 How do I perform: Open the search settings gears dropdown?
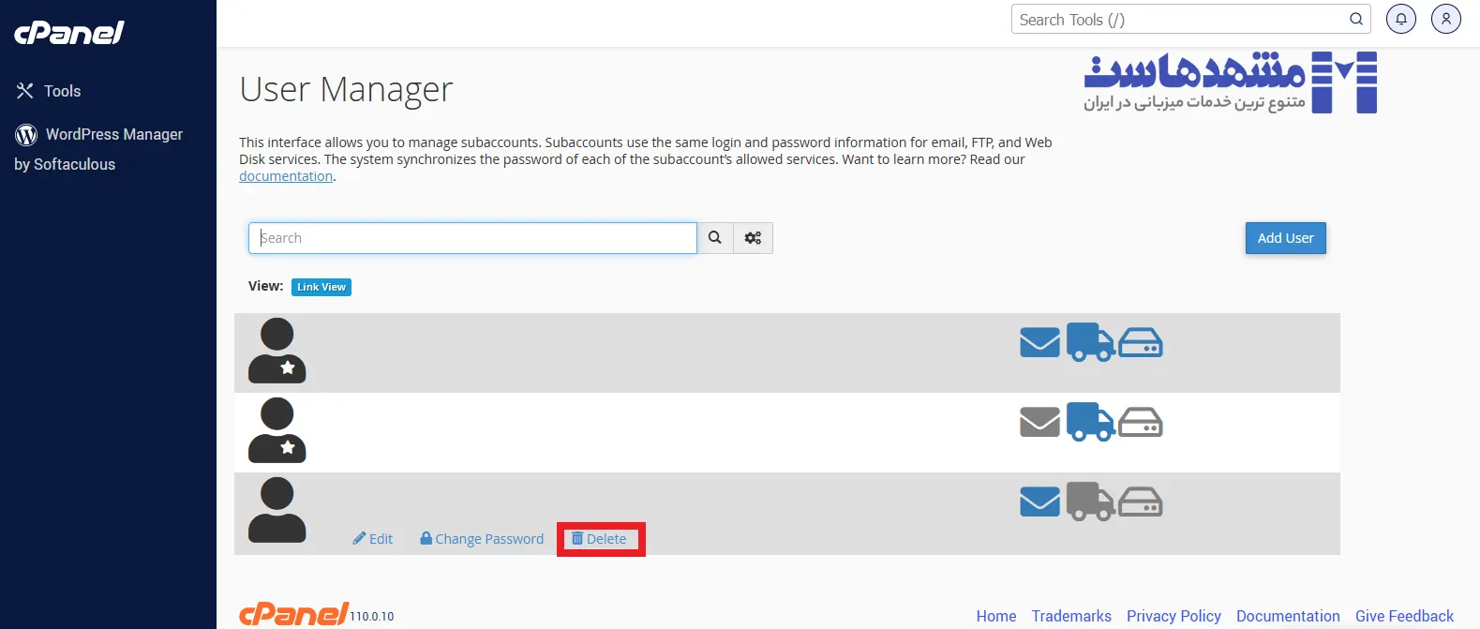click(753, 238)
